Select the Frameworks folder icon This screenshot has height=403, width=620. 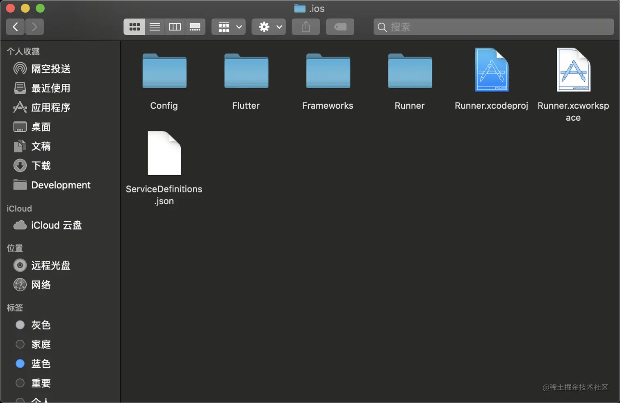point(328,71)
